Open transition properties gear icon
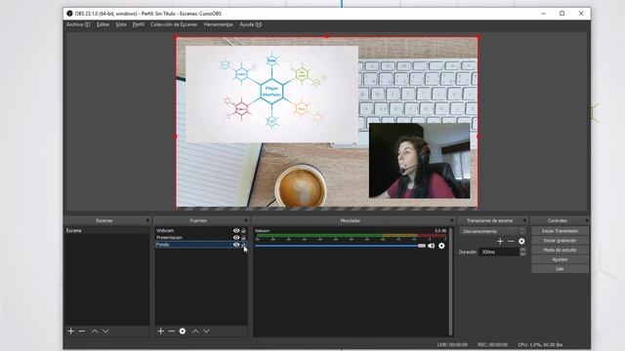 pyautogui.click(x=521, y=241)
